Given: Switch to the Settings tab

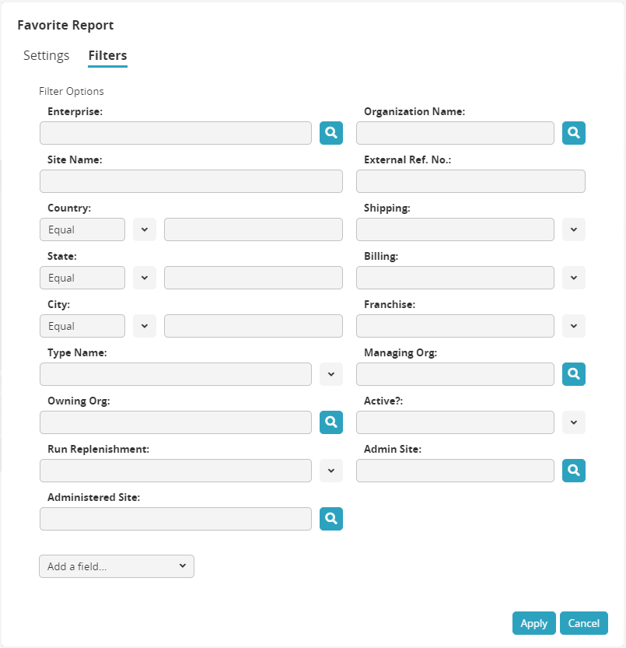Looking at the screenshot, I should tap(46, 56).
